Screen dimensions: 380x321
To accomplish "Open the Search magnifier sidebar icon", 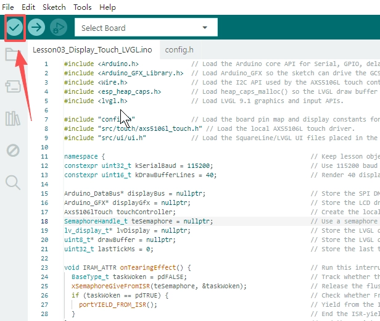I will (x=13, y=182).
